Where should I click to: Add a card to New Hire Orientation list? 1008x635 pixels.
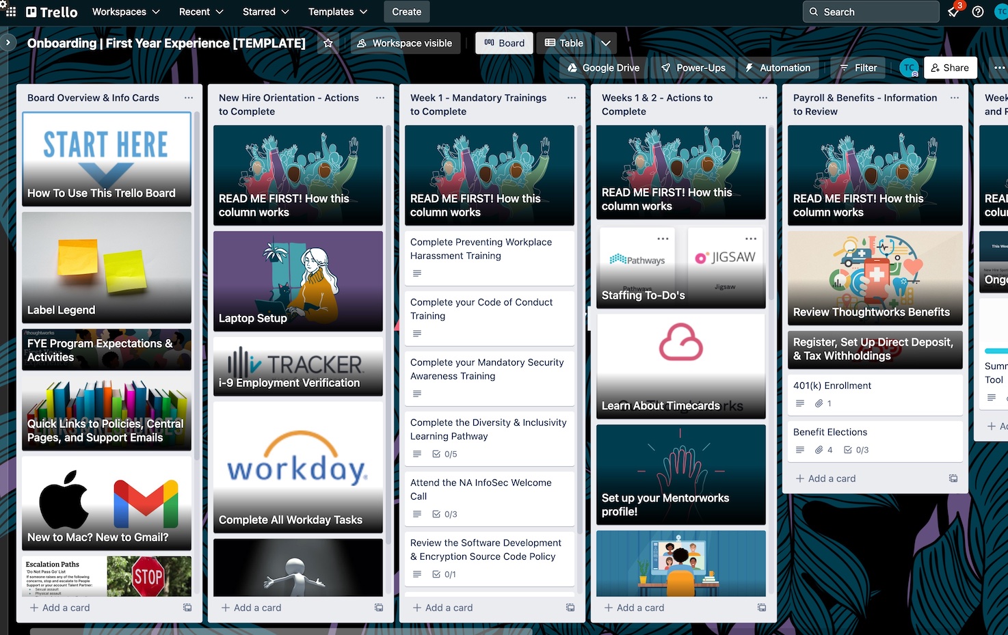[x=252, y=608]
